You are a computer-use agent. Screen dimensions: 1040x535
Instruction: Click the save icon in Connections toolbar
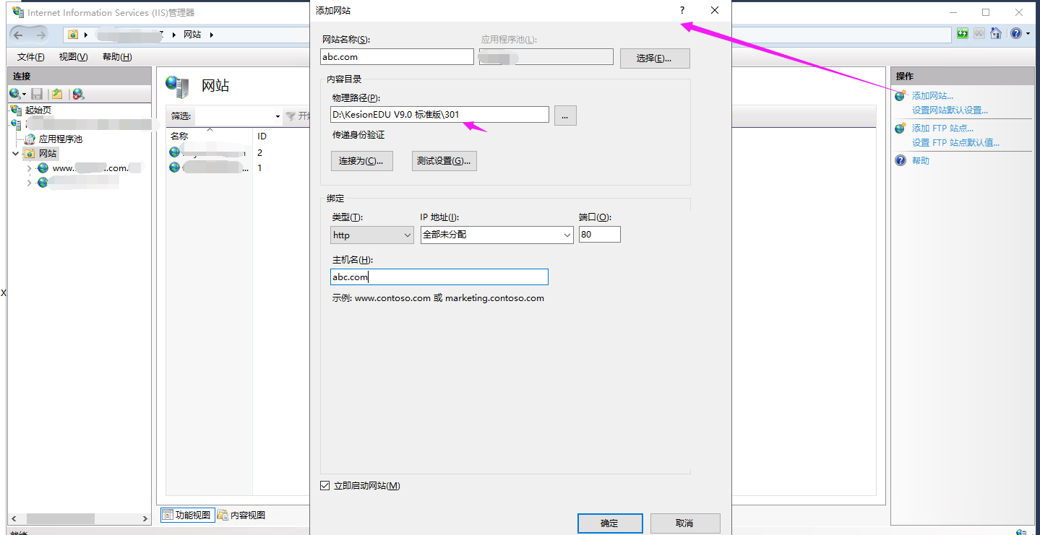pyautogui.click(x=37, y=94)
